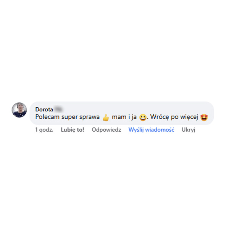Image resolution: width=229 pixels, height=229 pixels.
Task: Click the blurred surname next to Dorota
Action: [x=58, y=110]
